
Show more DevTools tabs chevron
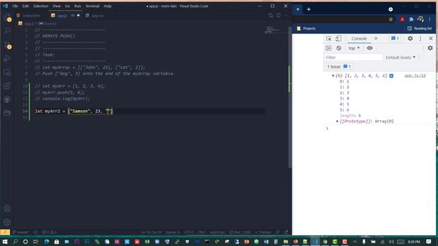tap(376, 38)
